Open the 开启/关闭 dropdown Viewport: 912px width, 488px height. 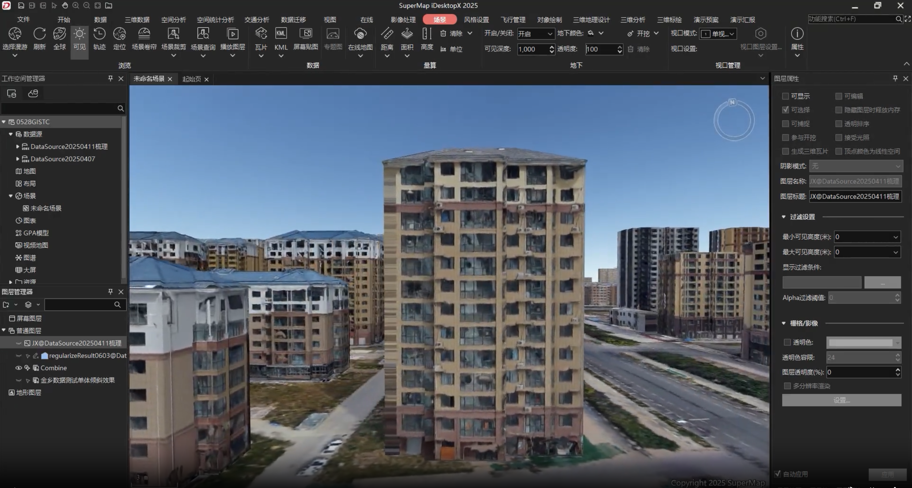pos(536,34)
